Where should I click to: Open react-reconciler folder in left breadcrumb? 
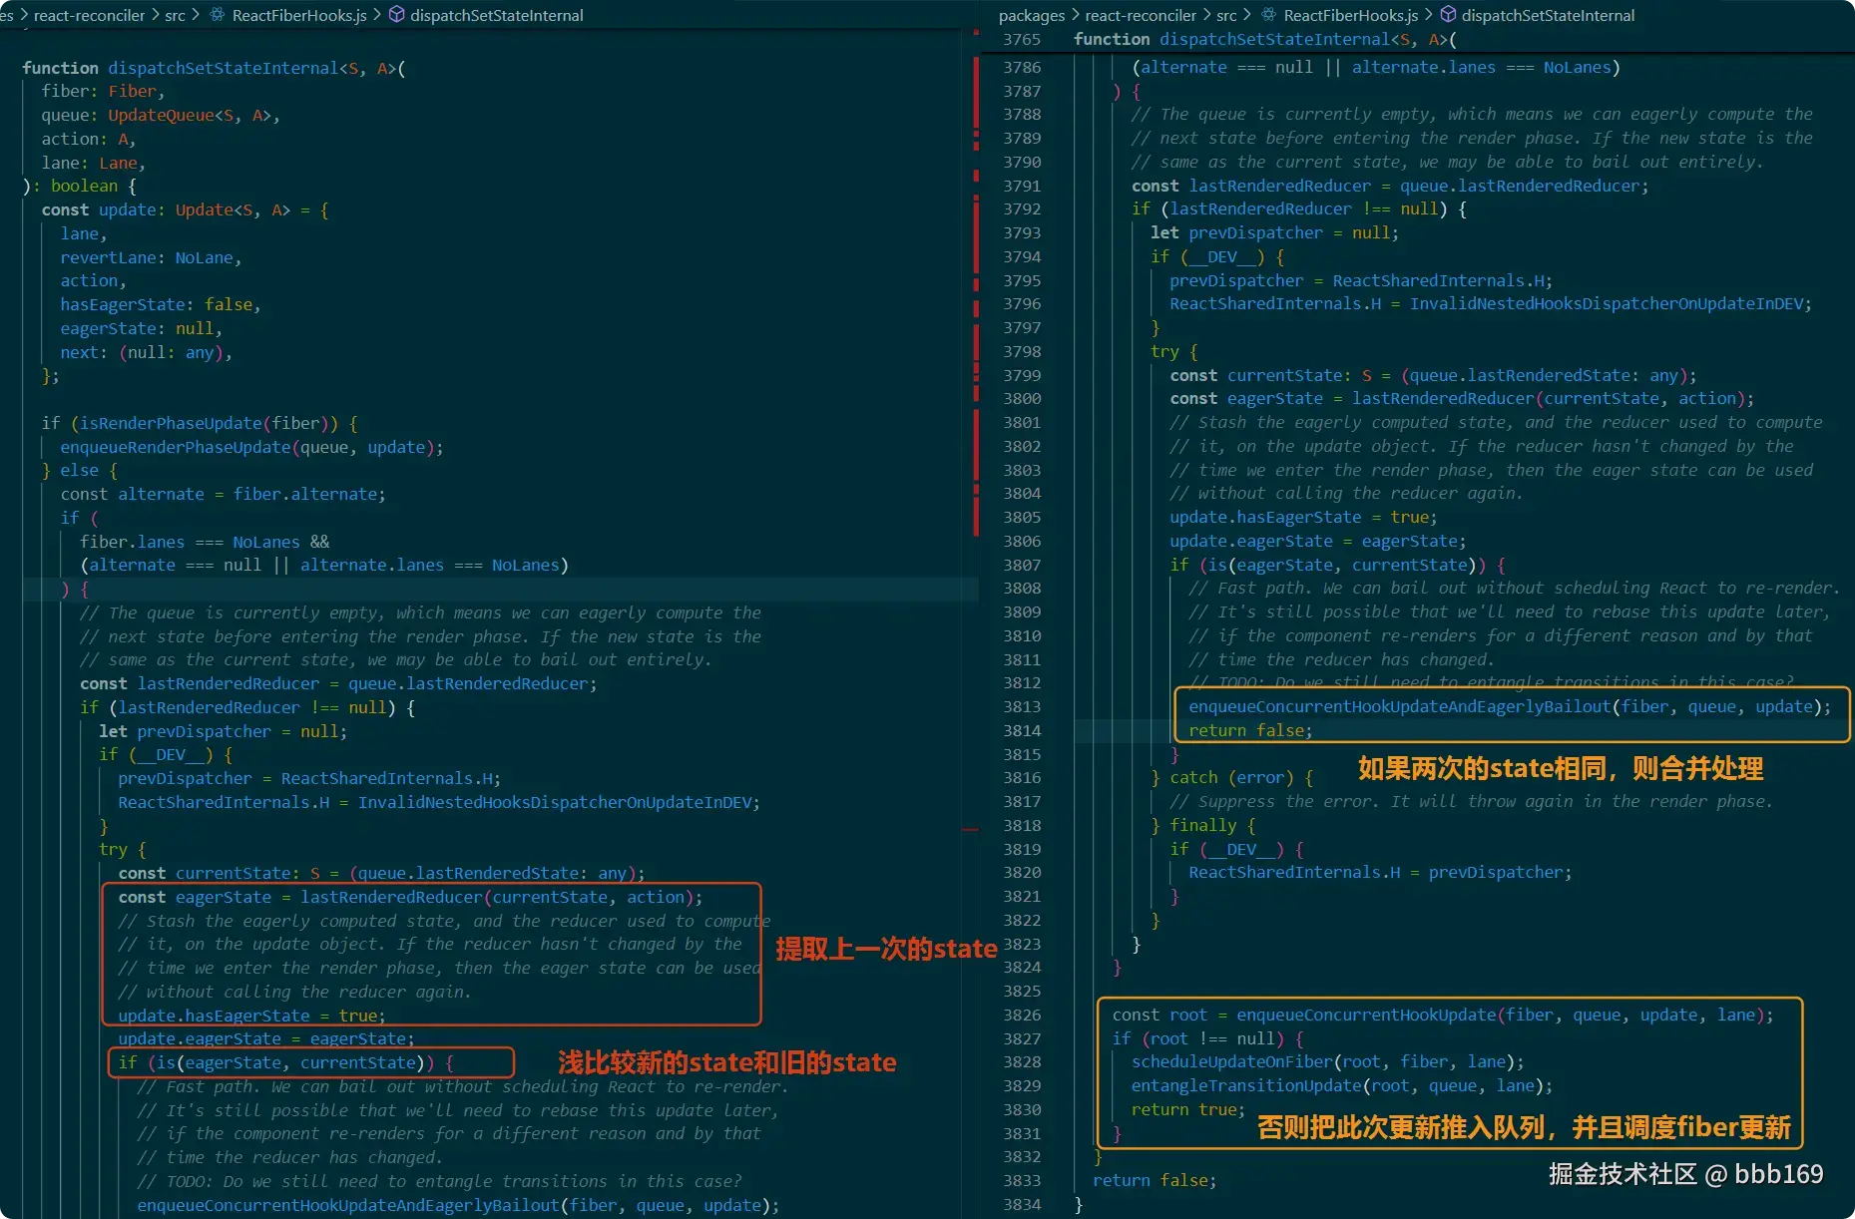(89, 15)
